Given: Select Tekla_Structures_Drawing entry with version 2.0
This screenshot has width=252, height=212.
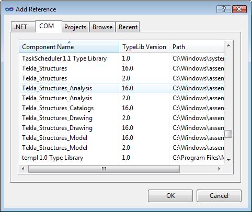Looking at the screenshot, I should pos(121,118).
